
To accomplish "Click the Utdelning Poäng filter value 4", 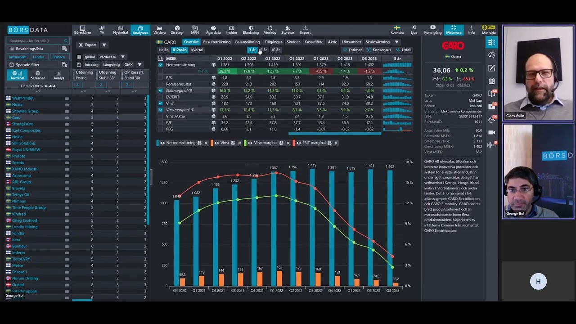I will (77, 85).
